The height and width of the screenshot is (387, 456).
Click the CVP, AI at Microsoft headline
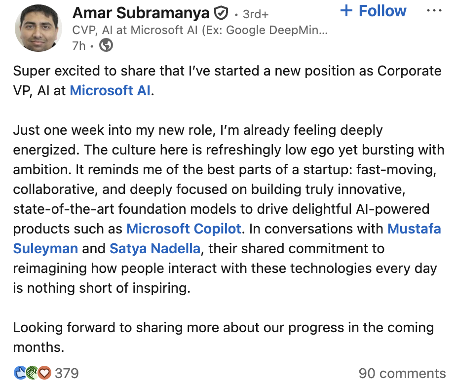[x=199, y=30]
